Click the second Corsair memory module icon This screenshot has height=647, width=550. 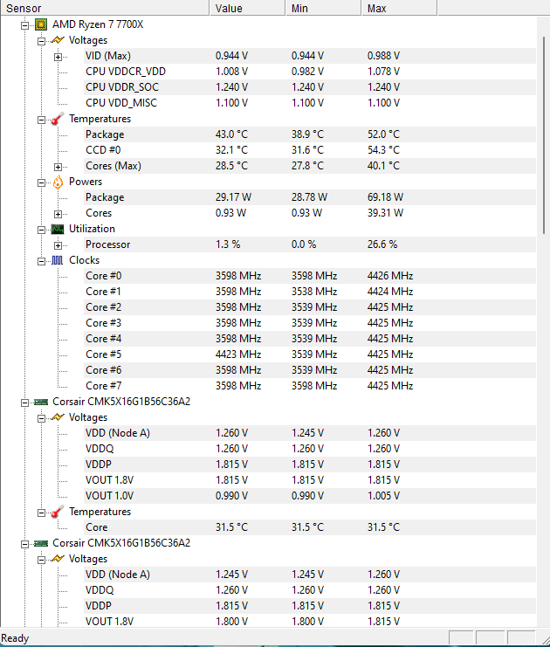click(x=41, y=543)
